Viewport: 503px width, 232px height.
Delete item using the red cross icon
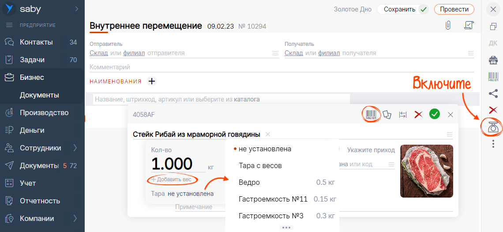point(419,115)
